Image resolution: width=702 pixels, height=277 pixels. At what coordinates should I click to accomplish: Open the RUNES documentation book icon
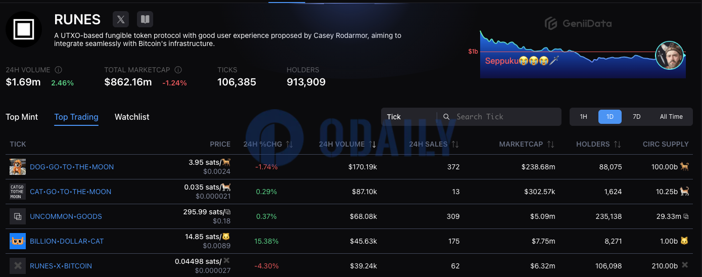point(145,20)
